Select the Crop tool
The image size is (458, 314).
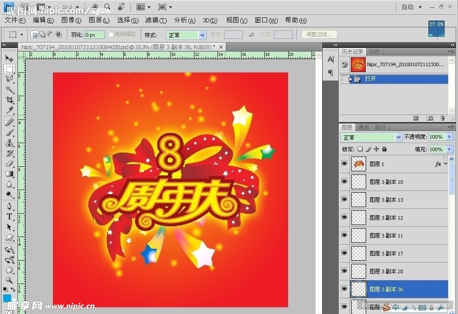point(9,100)
